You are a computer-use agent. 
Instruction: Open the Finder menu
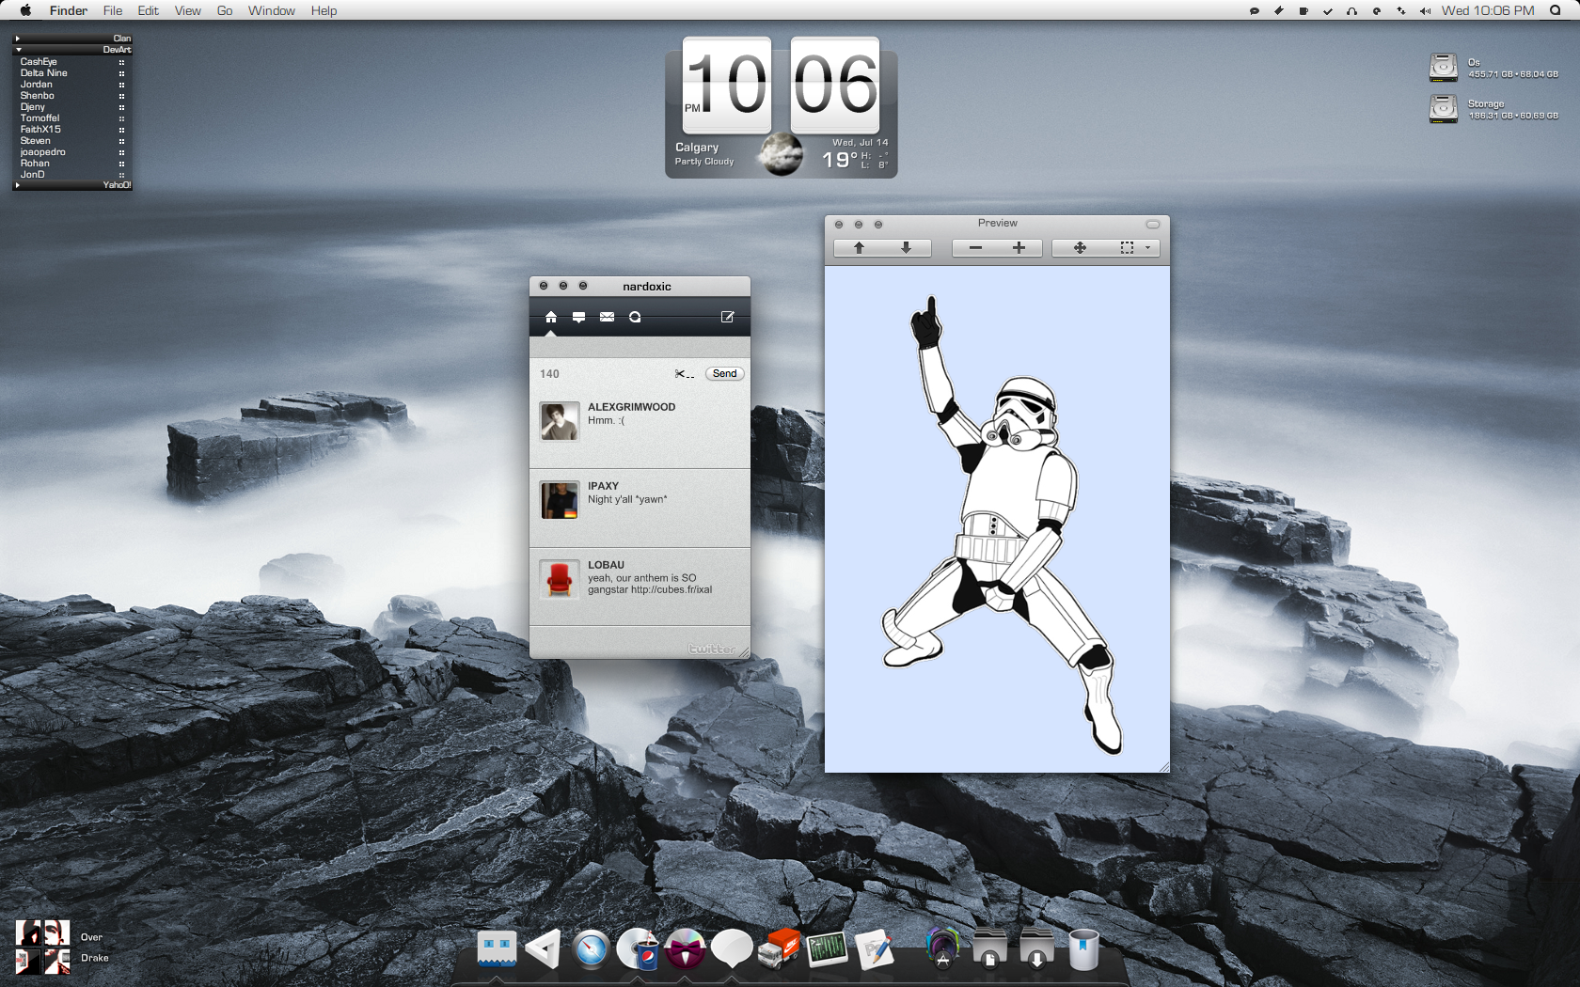tap(69, 11)
